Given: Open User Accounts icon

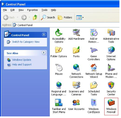Looking at the screenshot, I should click(76, 105).
